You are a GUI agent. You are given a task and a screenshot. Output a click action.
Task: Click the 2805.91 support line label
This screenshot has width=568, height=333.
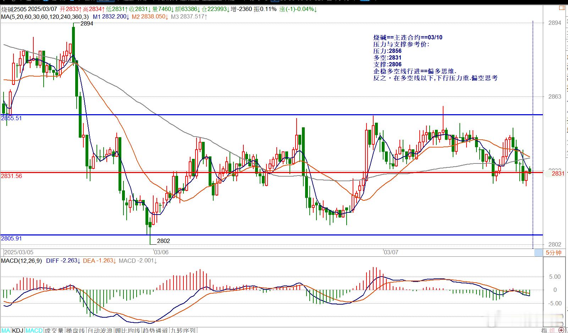11,238
